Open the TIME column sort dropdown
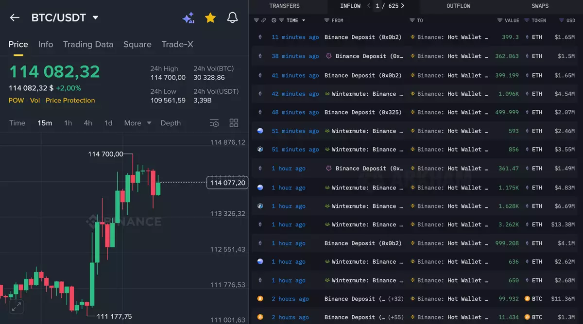The height and width of the screenshot is (324, 583). pyautogui.click(x=304, y=20)
